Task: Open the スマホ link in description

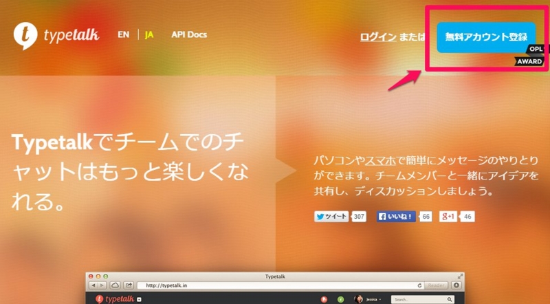Action: pyautogui.click(x=380, y=161)
